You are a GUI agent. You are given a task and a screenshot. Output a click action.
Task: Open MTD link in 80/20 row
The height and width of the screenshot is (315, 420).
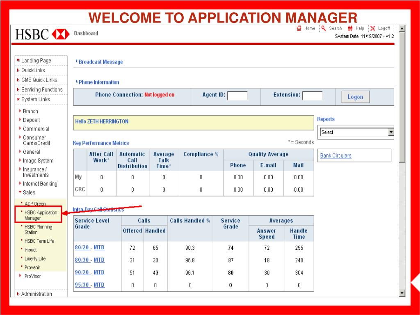click(99, 247)
